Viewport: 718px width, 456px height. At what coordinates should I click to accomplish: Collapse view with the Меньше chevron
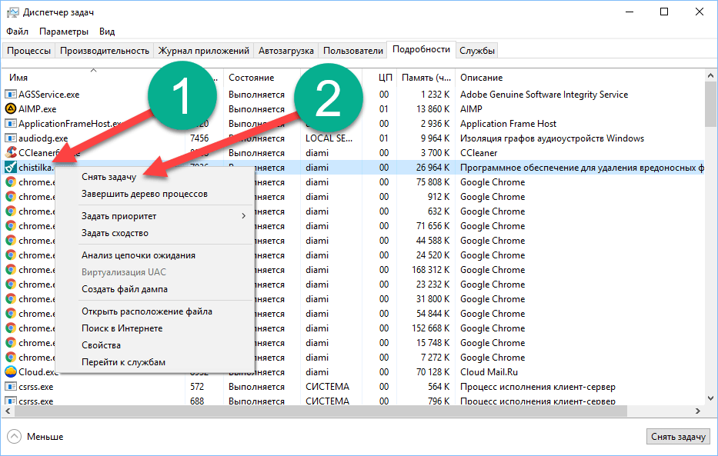tap(14, 437)
